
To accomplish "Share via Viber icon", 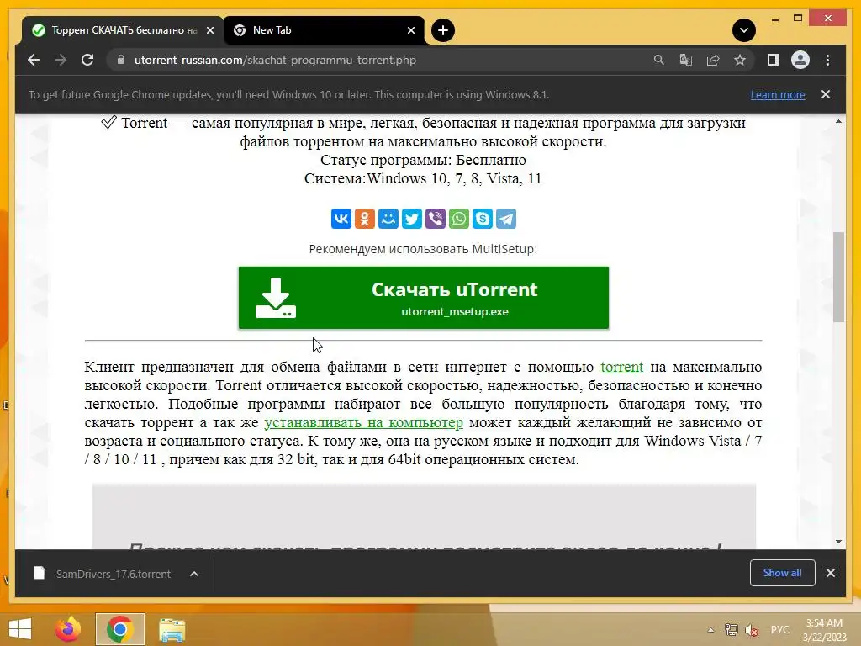I will [436, 219].
